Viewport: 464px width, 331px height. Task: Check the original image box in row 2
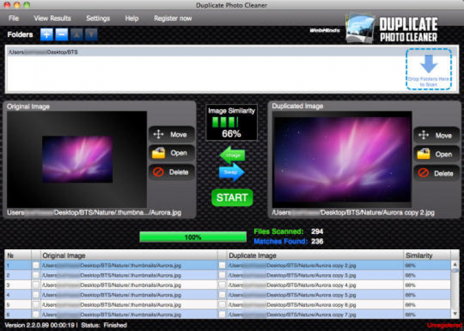(x=36, y=275)
